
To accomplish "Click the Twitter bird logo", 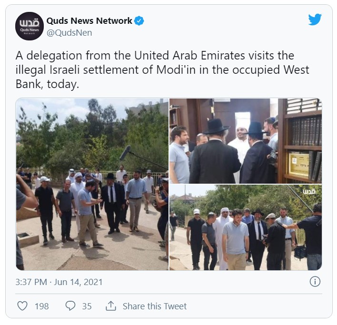I will click(315, 20).
